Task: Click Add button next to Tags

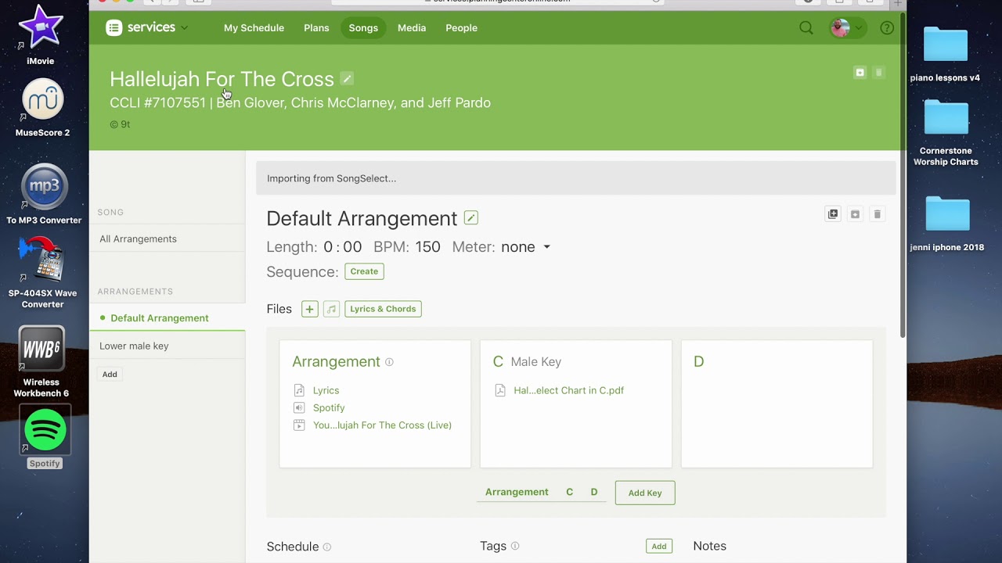Action: coord(659,547)
